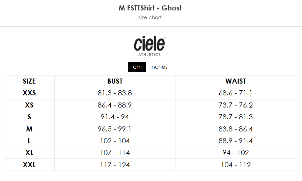Select the XXS size row label

[29, 93]
